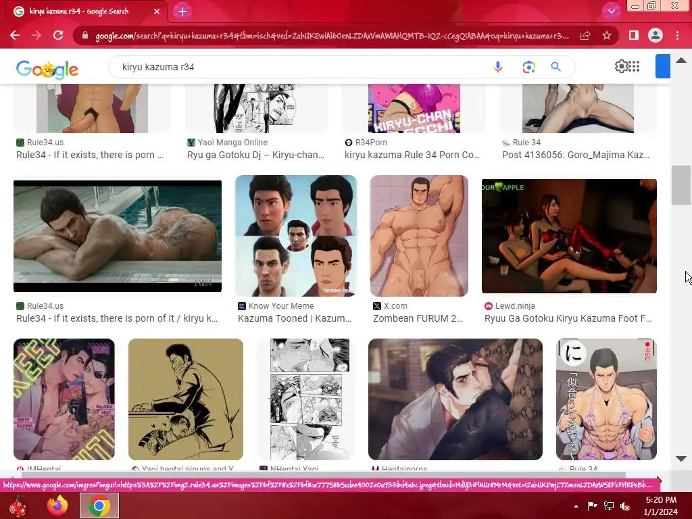
Task: Open 'Ryuu Ga Gotoku Kiryu Kazuma Foot' title
Action: (568, 319)
